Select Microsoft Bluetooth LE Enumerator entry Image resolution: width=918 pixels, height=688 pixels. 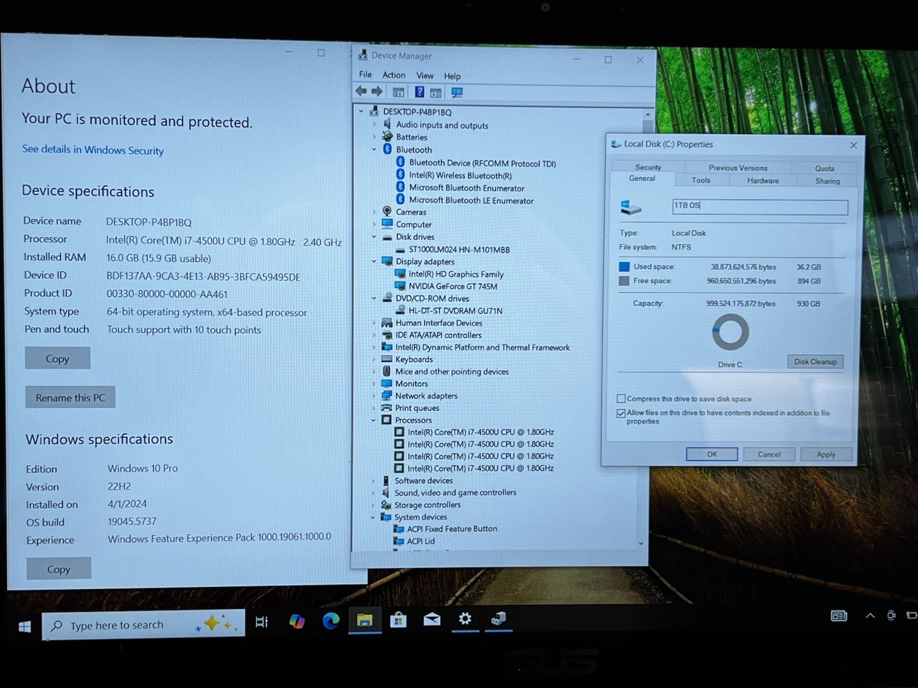[x=471, y=201]
